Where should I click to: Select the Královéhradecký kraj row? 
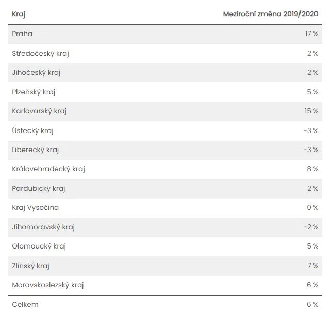165,169
